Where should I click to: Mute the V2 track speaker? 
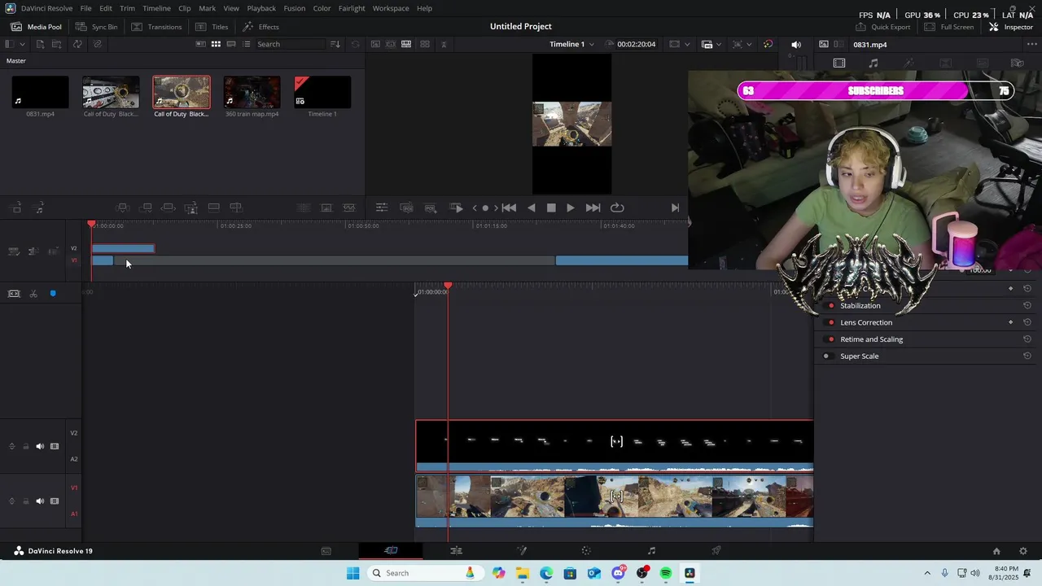(x=40, y=446)
